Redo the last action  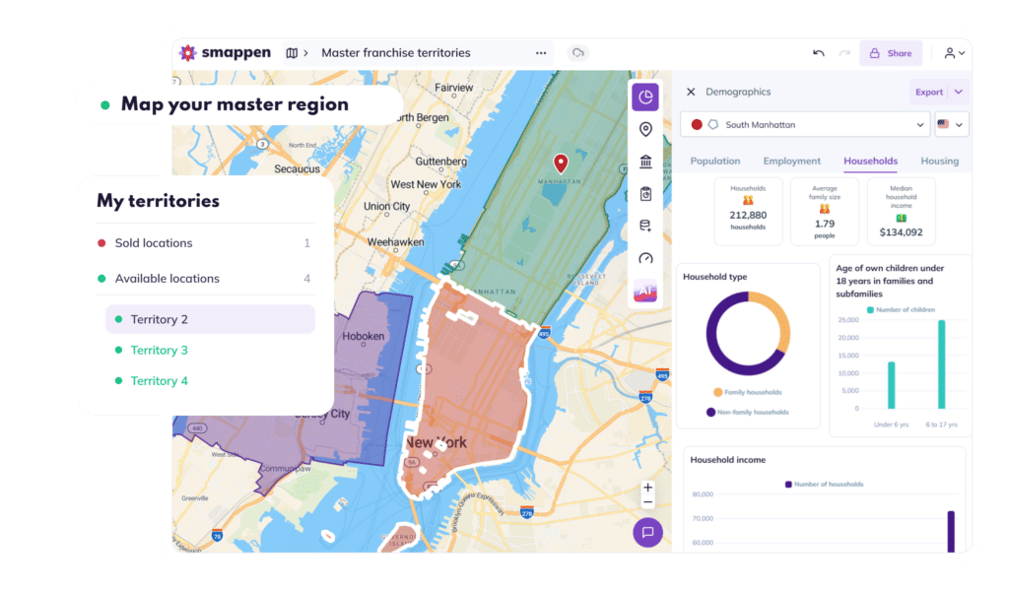tap(844, 53)
